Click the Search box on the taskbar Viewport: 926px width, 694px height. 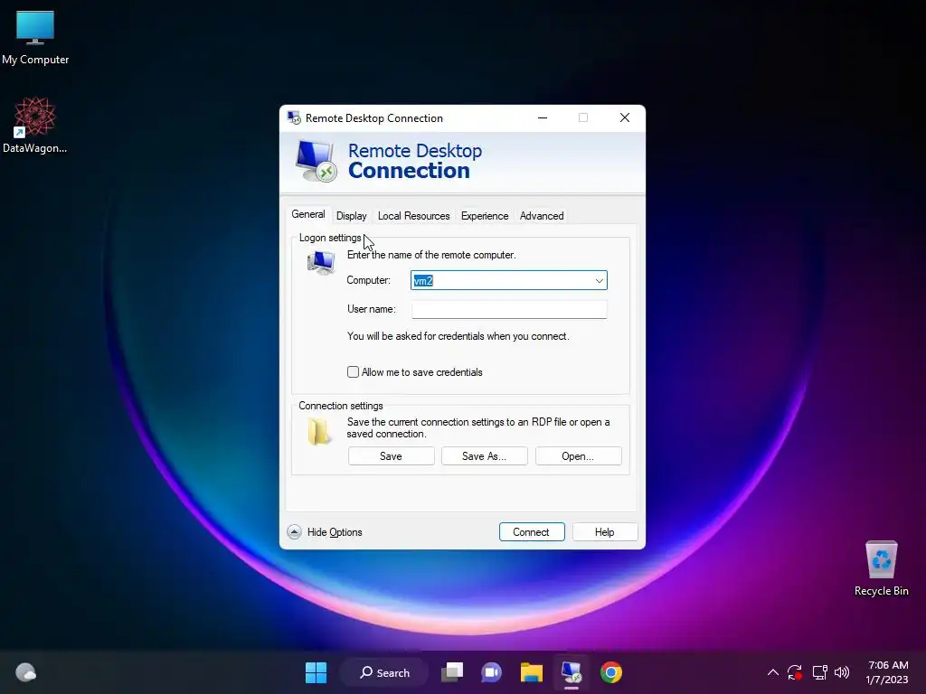coord(384,672)
